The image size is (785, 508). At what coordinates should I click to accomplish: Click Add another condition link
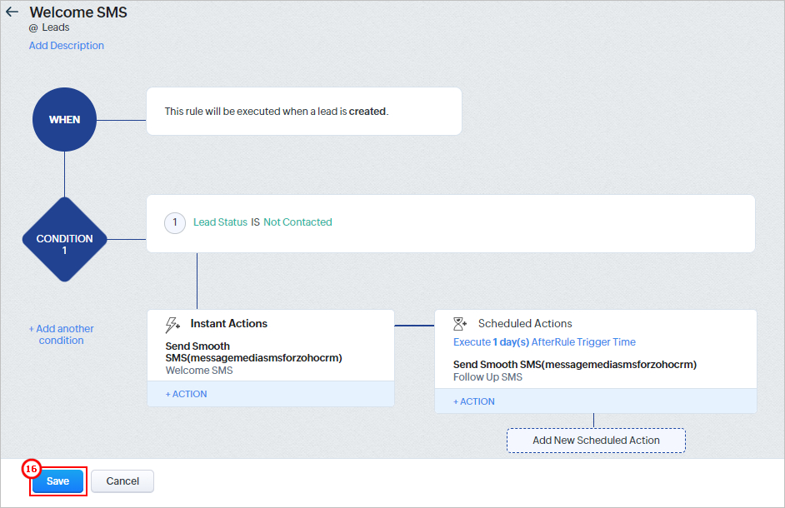(61, 334)
